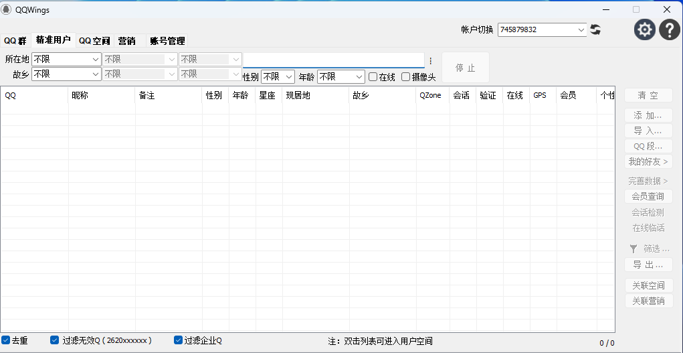Open settings with the gear icon
This screenshot has width=683, height=353.
coord(645,29)
